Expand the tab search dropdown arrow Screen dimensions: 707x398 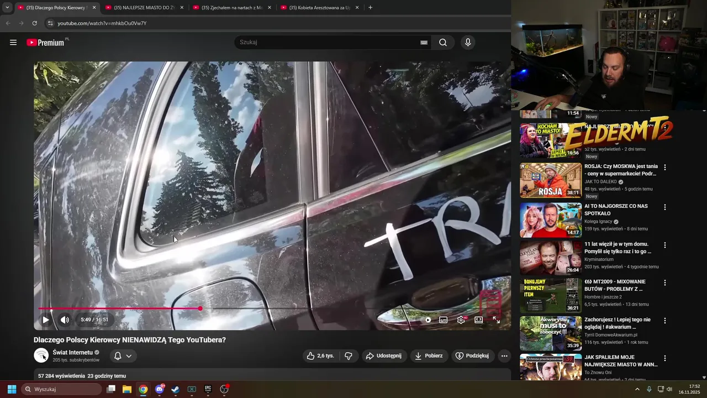pyautogui.click(x=7, y=8)
